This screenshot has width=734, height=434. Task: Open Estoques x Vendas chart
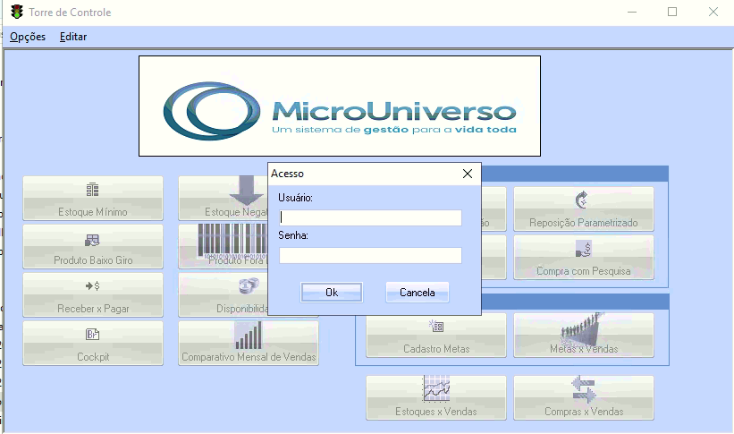pyautogui.click(x=435, y=397)
